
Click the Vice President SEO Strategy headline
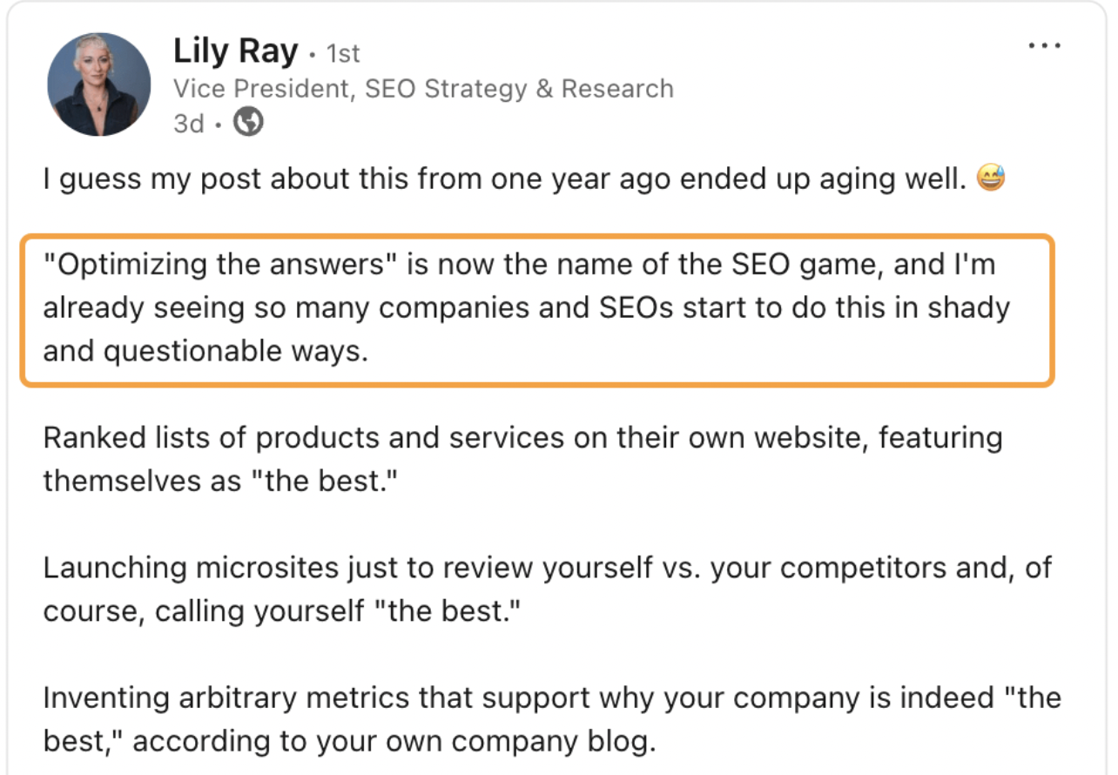pyautogui.click(x=424, y=88)
